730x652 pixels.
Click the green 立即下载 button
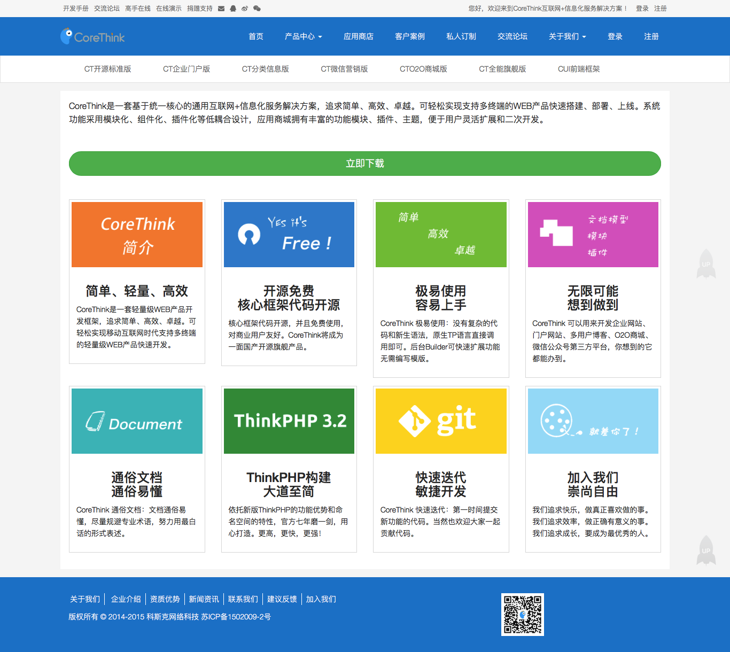[x=365, y=164]
